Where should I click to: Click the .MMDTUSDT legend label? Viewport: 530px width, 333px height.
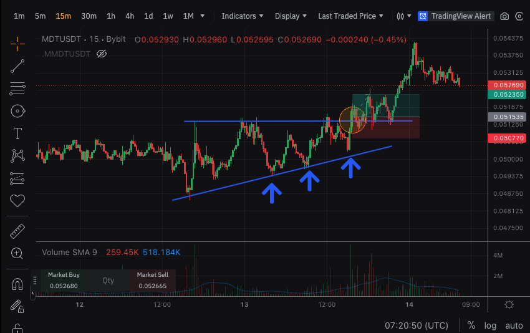(66, 54)
